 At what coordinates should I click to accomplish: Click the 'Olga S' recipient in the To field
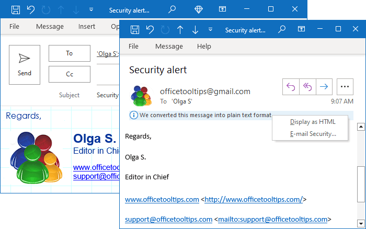click(108, 54)
